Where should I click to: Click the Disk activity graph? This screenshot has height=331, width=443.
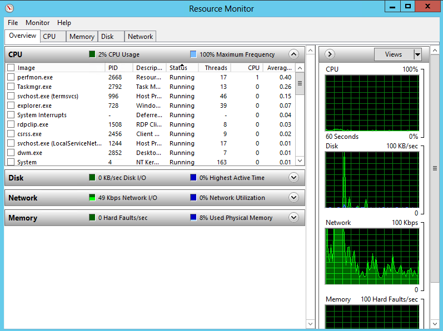(x=372, y=180)
